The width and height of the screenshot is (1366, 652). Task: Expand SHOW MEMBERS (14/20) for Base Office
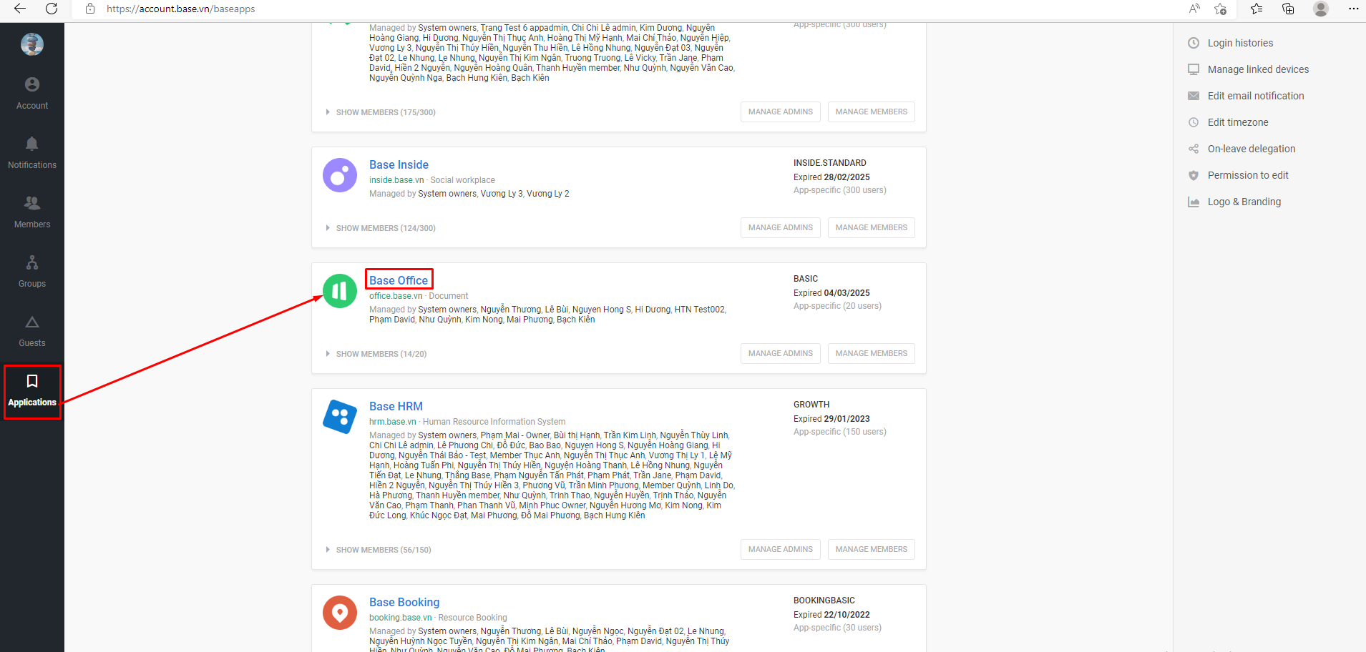376,354
